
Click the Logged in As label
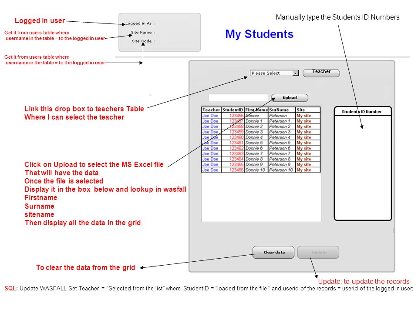pos(140,23)
